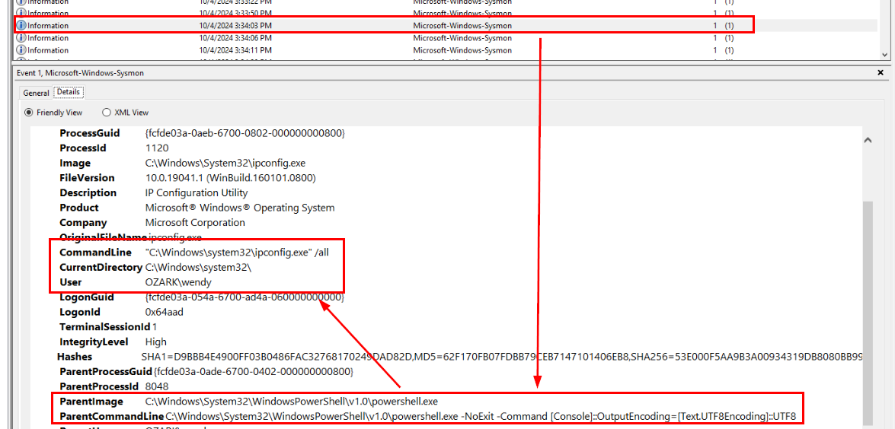
Task: Click the 'Event 1, Microsoft-Windows-Sysmon' pane title
Action: click(80, 73)
